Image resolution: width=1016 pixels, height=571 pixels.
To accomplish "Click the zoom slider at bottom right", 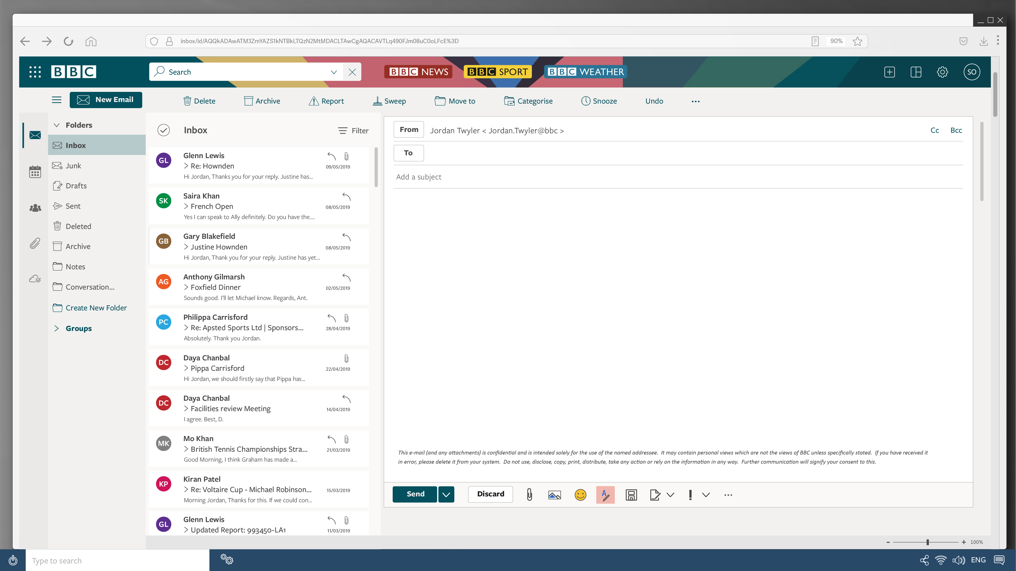I will [927, 542].
